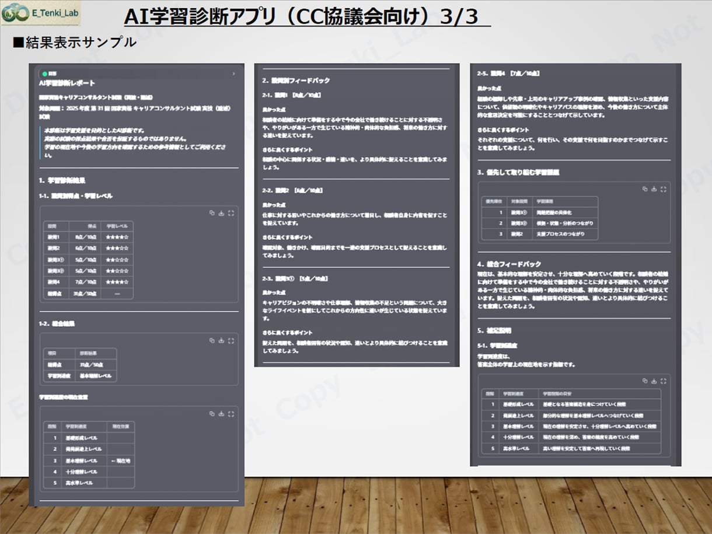This screenshot has height=534, width=712.
Task: Open the 1-1 score table fullscreen
Action: coord(231,212)
